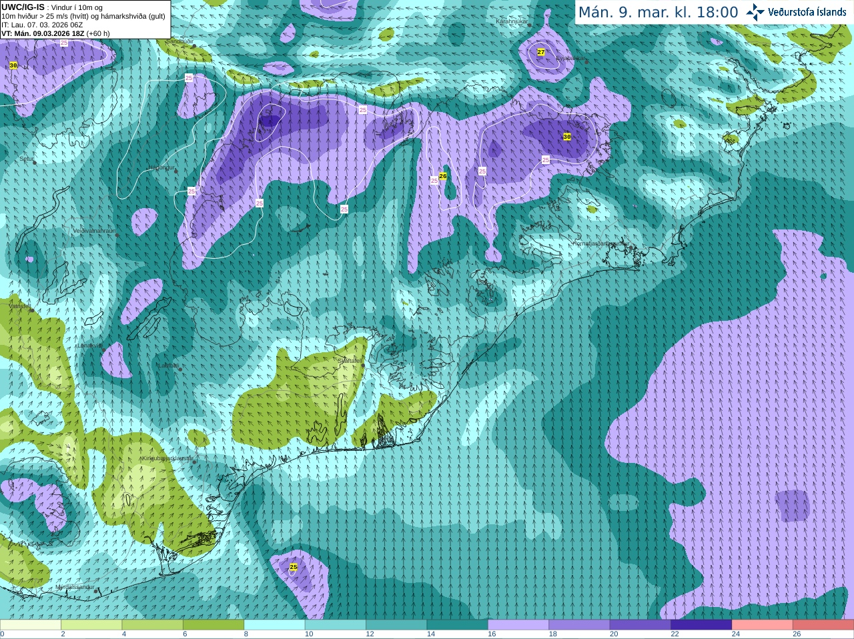The width and height of the screenshot is (854, 639).
Task: Pick the 2–4 m/s light green swatch
Action: point(91,625)
